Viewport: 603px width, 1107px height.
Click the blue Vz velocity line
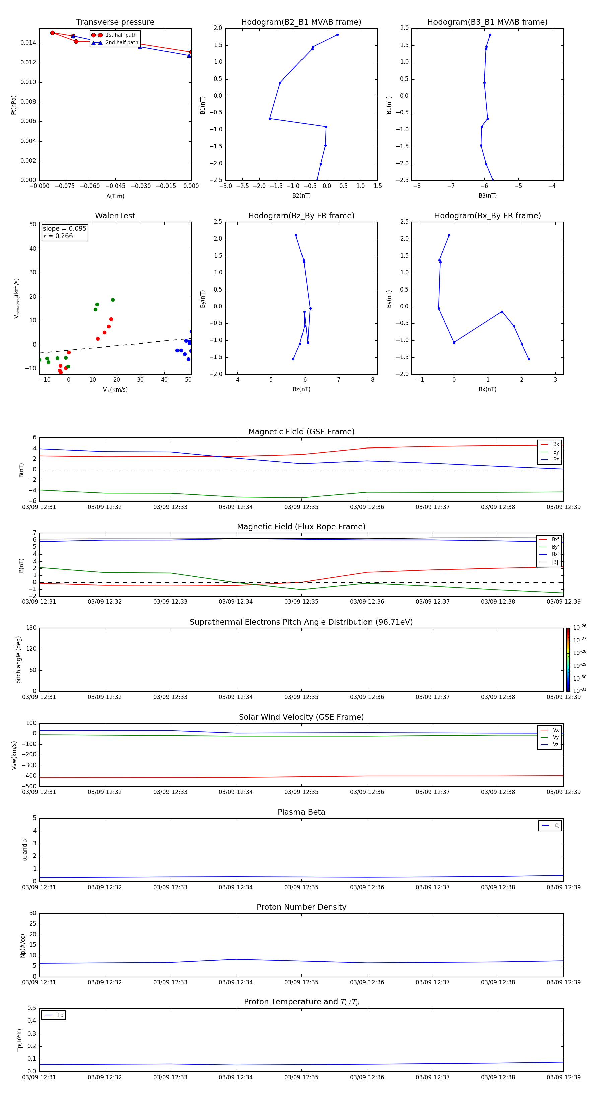pyautogui.click(x=301, y=733)
